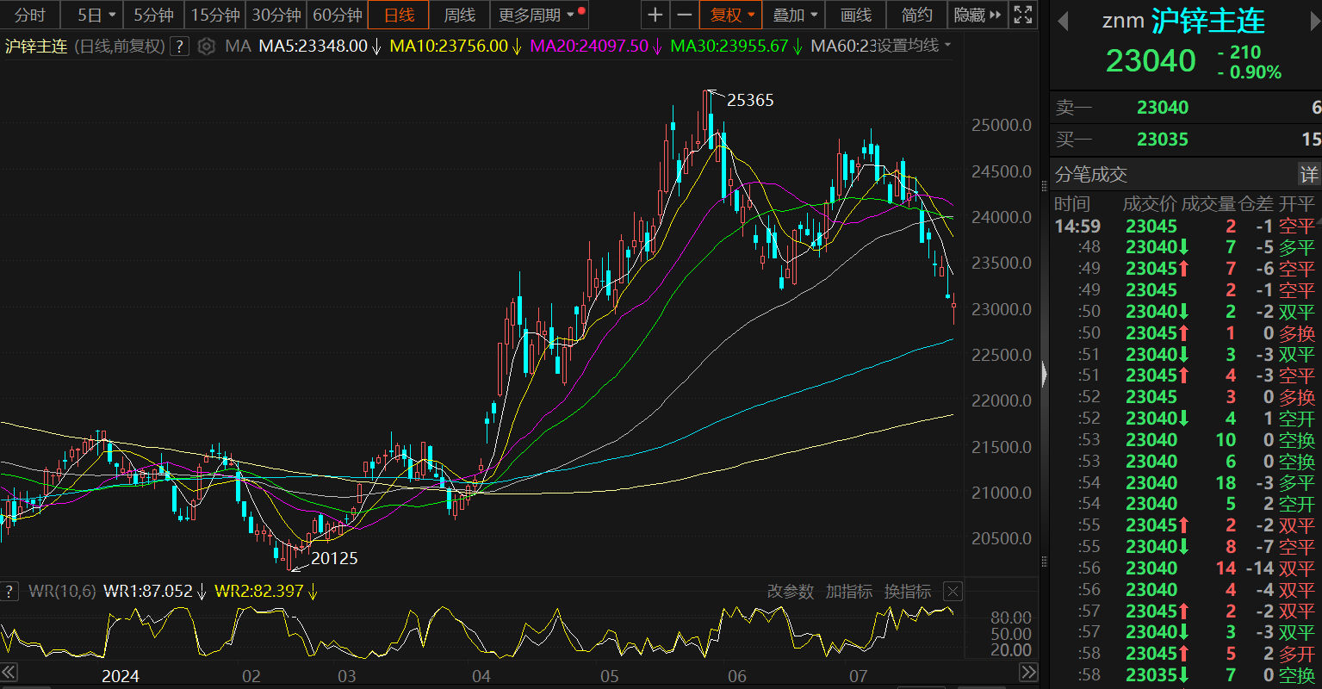The width and height of the screenshot is (1322, 689).
Task: Click the -0.90% change percentage
Action: 1250,72
